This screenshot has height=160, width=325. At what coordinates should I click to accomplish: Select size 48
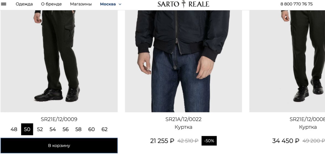pos(14,129)
